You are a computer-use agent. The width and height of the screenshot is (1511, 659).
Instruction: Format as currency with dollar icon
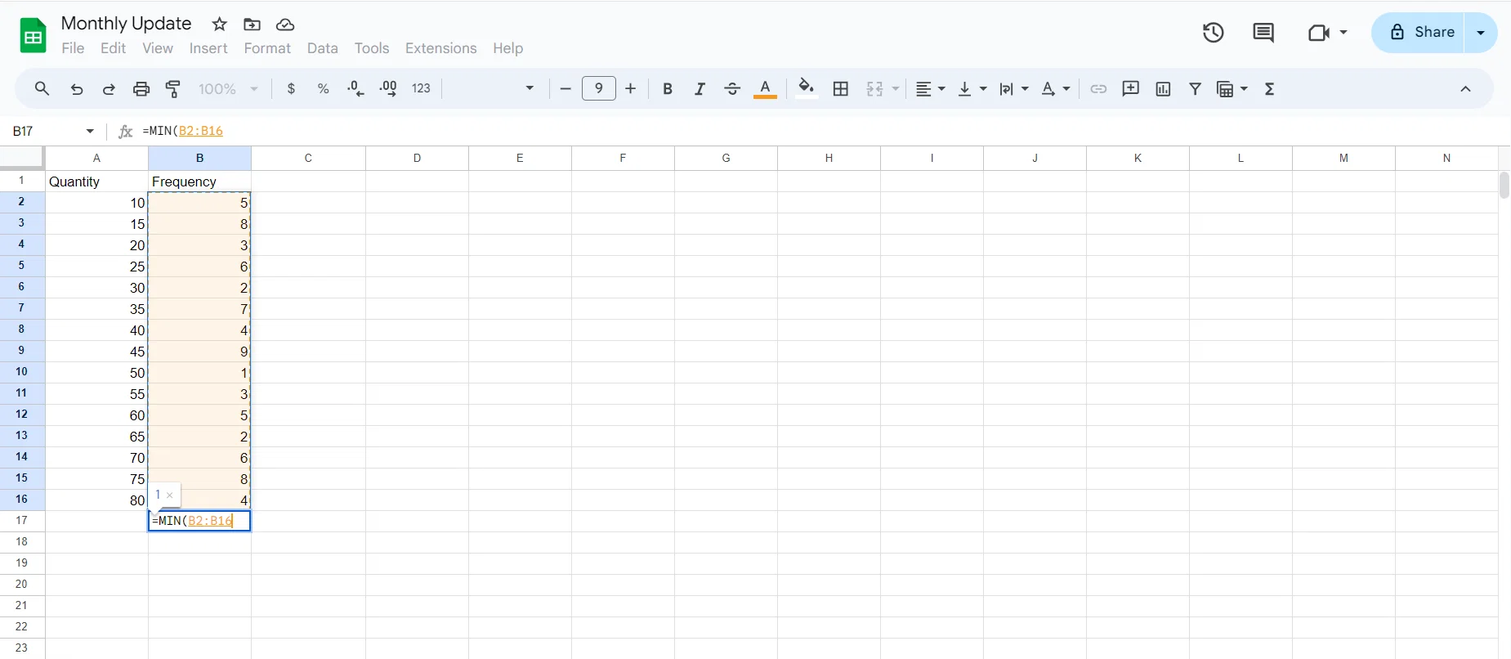coord(291,89)
